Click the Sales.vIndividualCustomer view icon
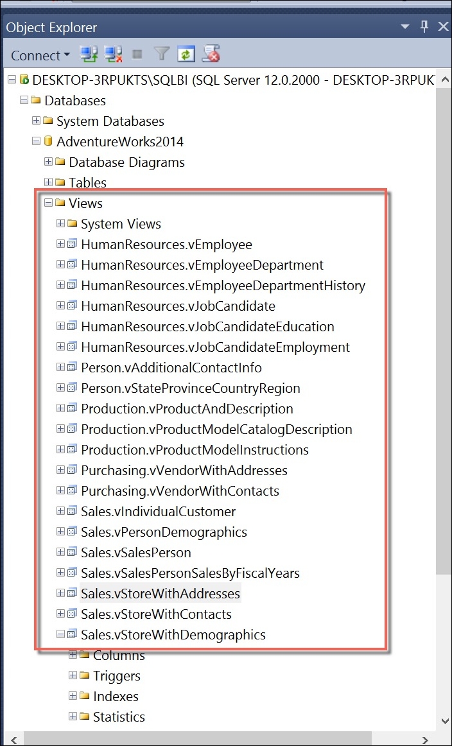This screenshot has height=746, width=452. point(71,512)
